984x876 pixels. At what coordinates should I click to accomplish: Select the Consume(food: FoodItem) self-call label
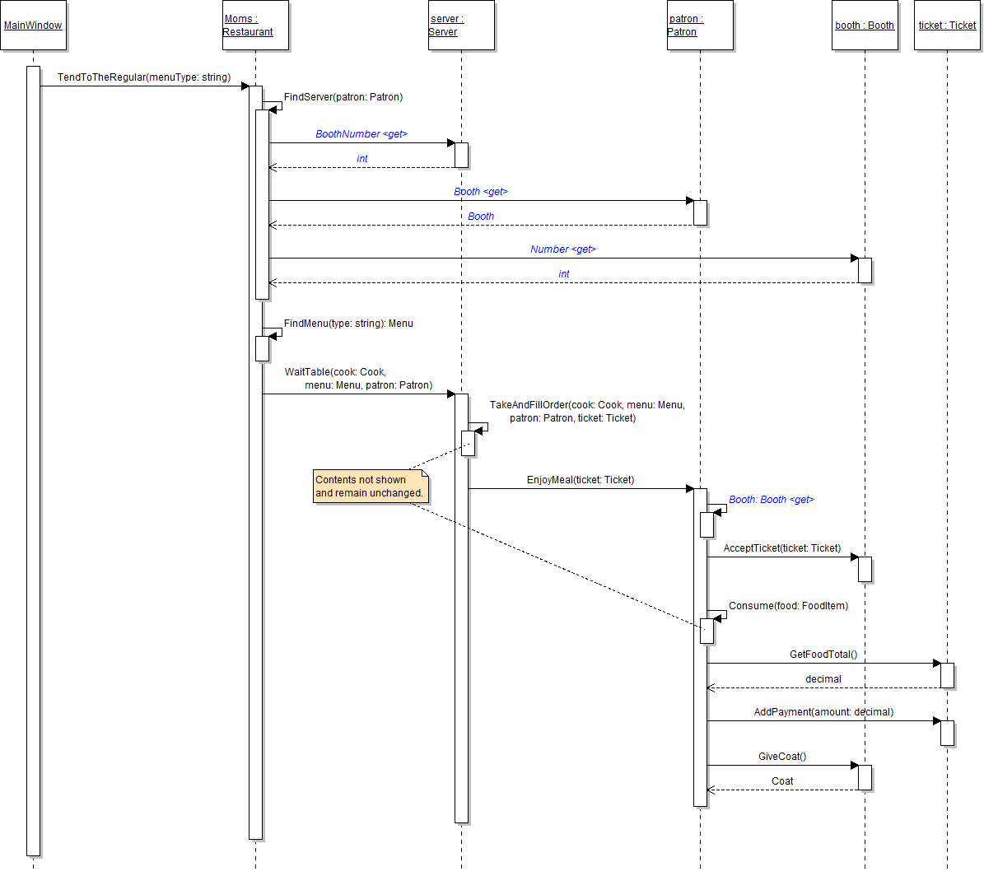click(x=788, y=606)
